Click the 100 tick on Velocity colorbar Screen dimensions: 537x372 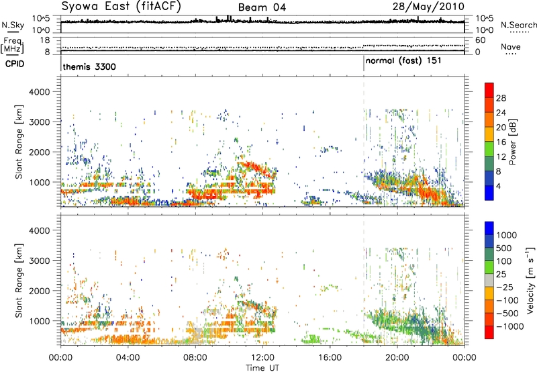[x=504, y=261]
